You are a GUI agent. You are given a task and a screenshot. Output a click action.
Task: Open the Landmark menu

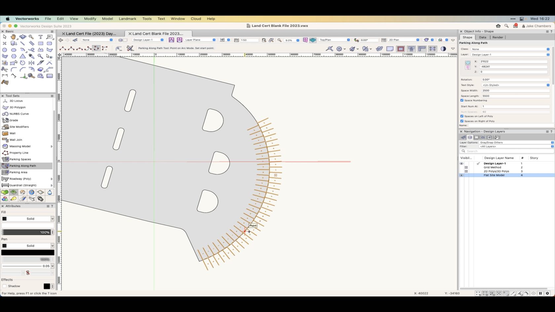[128, 19]
